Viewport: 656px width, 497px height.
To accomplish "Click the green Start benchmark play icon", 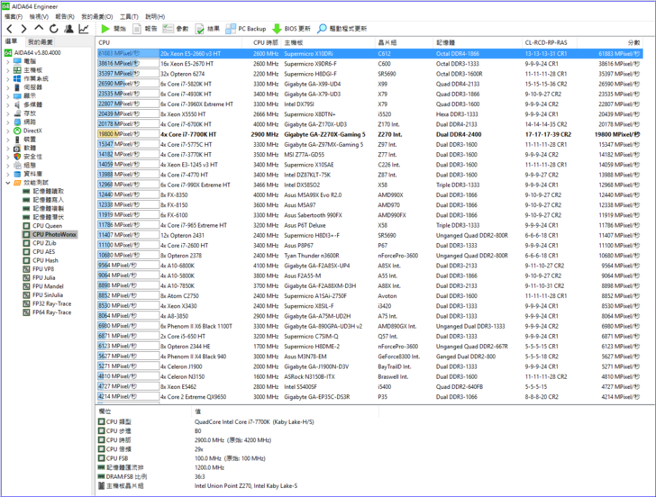I will pyautogui.click(x=106, y=29).
